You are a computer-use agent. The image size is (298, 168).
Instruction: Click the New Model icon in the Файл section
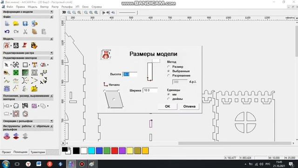pos(7,24)
